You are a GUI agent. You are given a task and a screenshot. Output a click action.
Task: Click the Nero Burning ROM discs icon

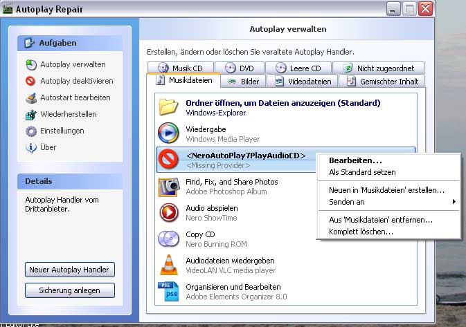click(x=168, y=239)
